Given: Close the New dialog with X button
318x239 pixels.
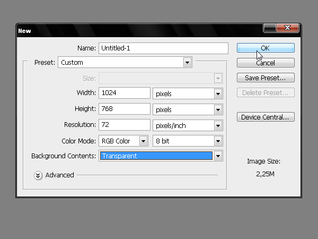Looking at the screenshot, I should pyautogui.click(x=288, y=28).
